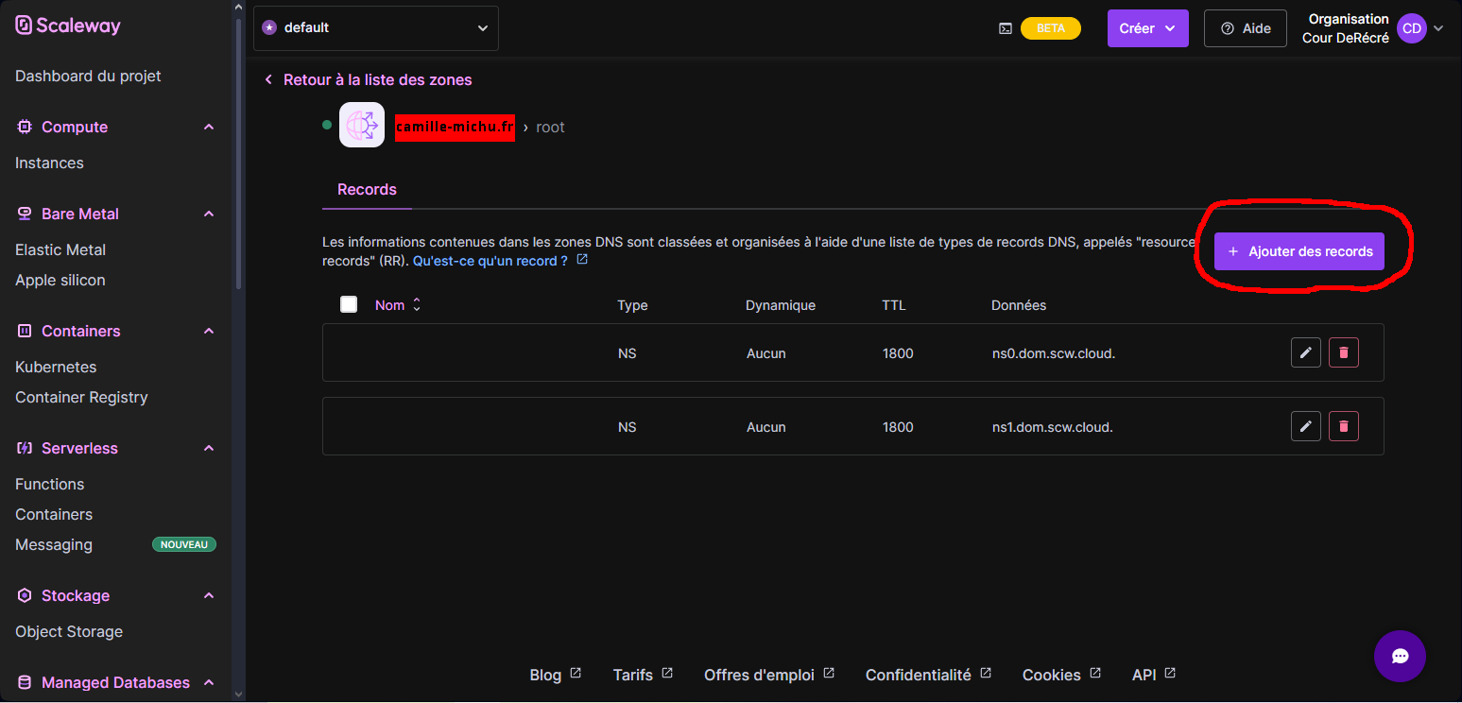Open the Blog footer link

click(x=555, y=675)
